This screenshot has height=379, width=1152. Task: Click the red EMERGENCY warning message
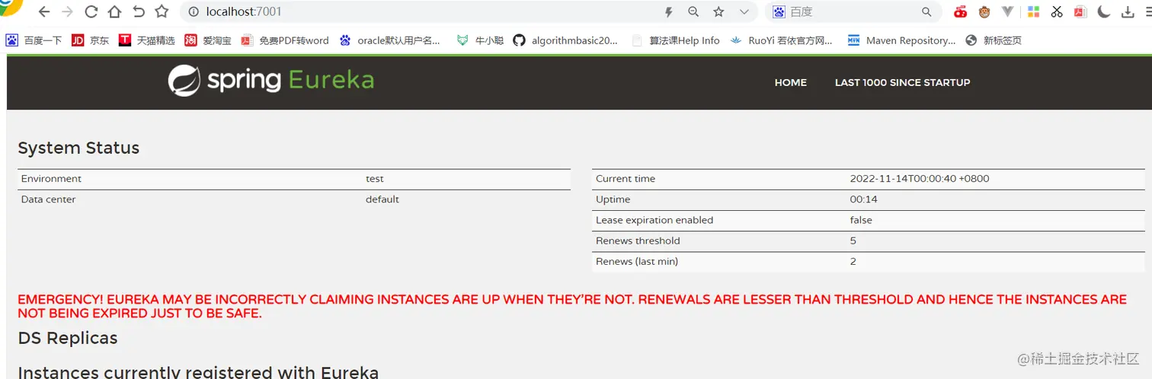coord(572,306)
